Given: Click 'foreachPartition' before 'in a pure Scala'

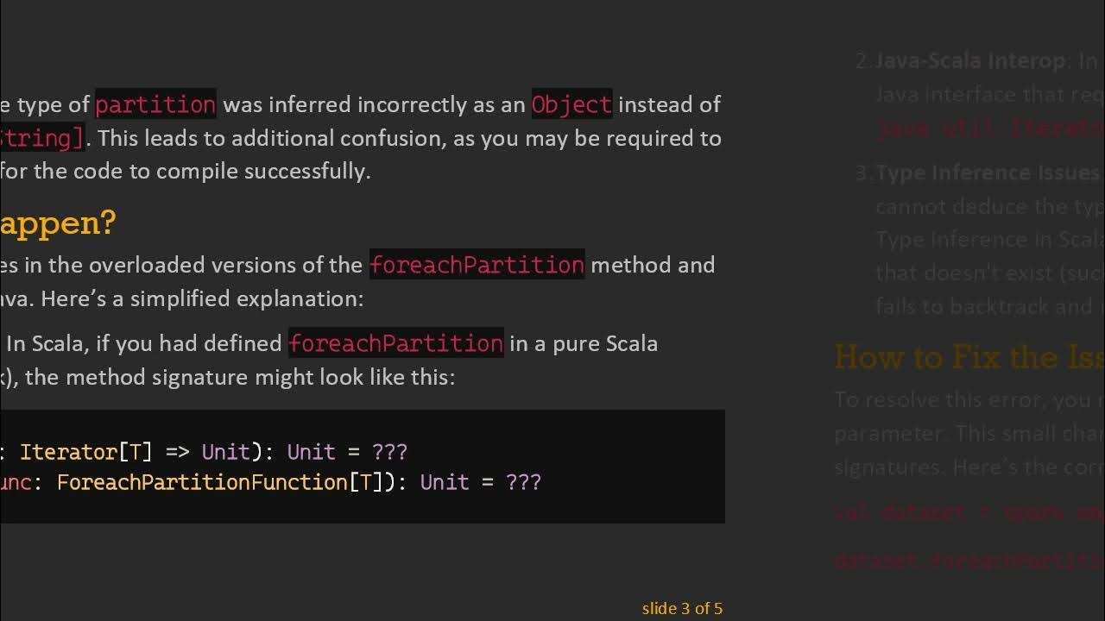Looking at the screenshot, I should (395, 343).
